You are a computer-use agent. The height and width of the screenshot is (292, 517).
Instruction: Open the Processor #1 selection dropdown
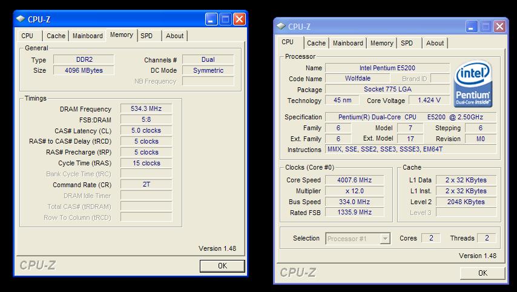coord(385,239)
